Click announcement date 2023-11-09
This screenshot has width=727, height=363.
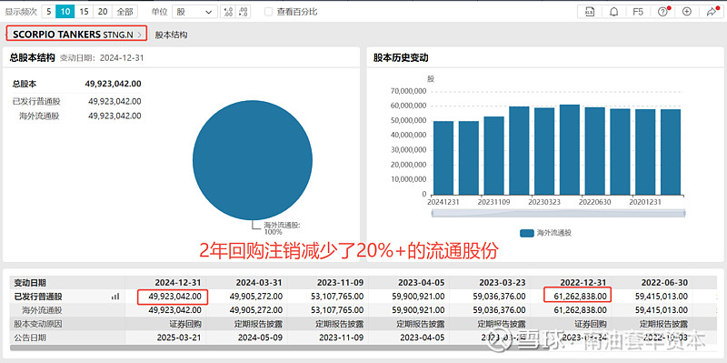click(341, 338)
